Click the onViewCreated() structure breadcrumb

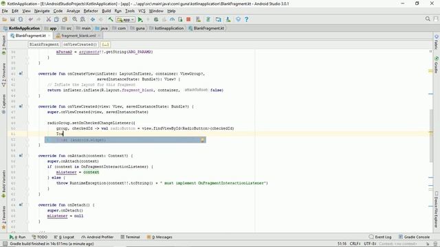pyautogui.click(x=80, y=45)
